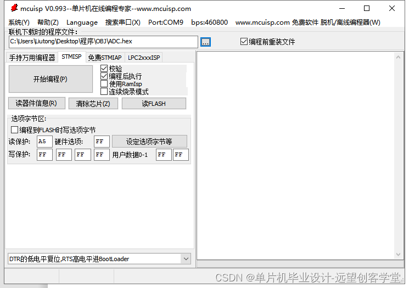Image resolution: width=409 pixels, height=288 pixels.
Task: Open the LPC2xxxISP tab
Action: (144, 58)
